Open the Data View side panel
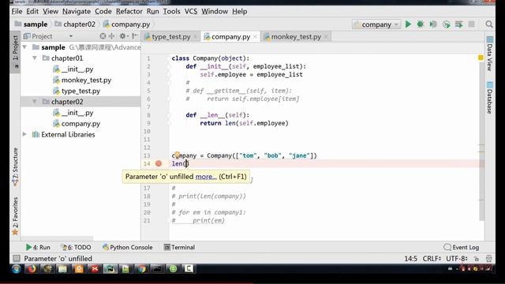505x284 pixels. click(489, 54)
